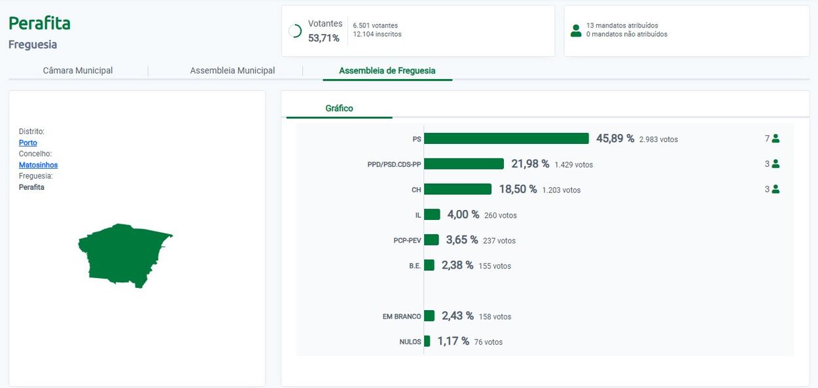Click the B.E. result bar
This screenshot has width=818, height=388.
pyautogui.click(x=429, y=265)
